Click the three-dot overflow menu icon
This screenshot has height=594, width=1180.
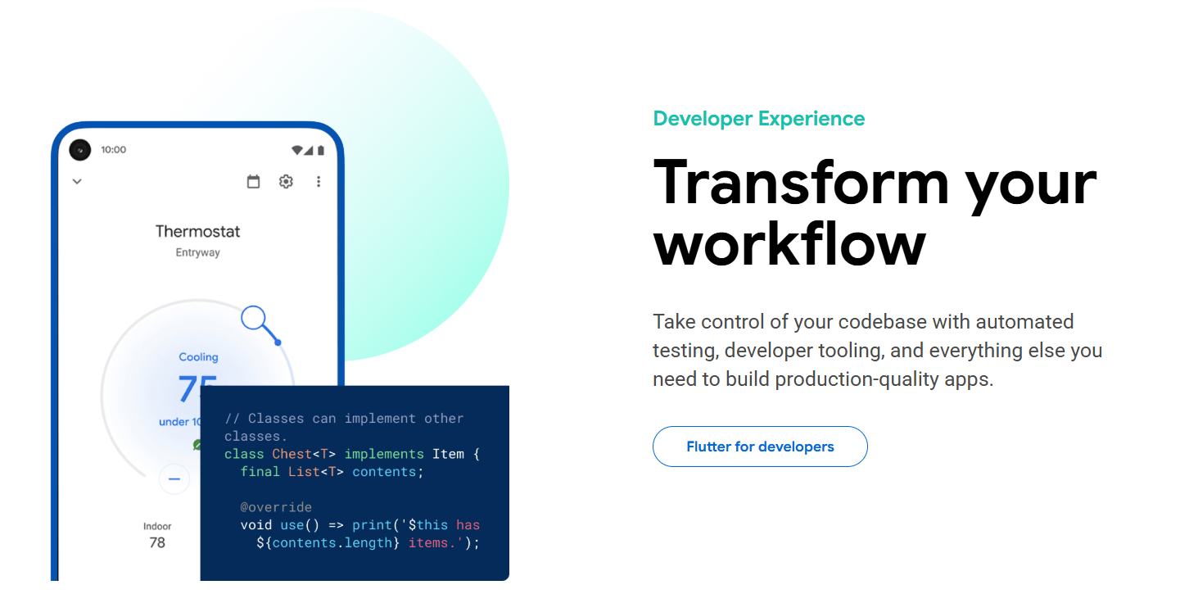pos(319,181)
